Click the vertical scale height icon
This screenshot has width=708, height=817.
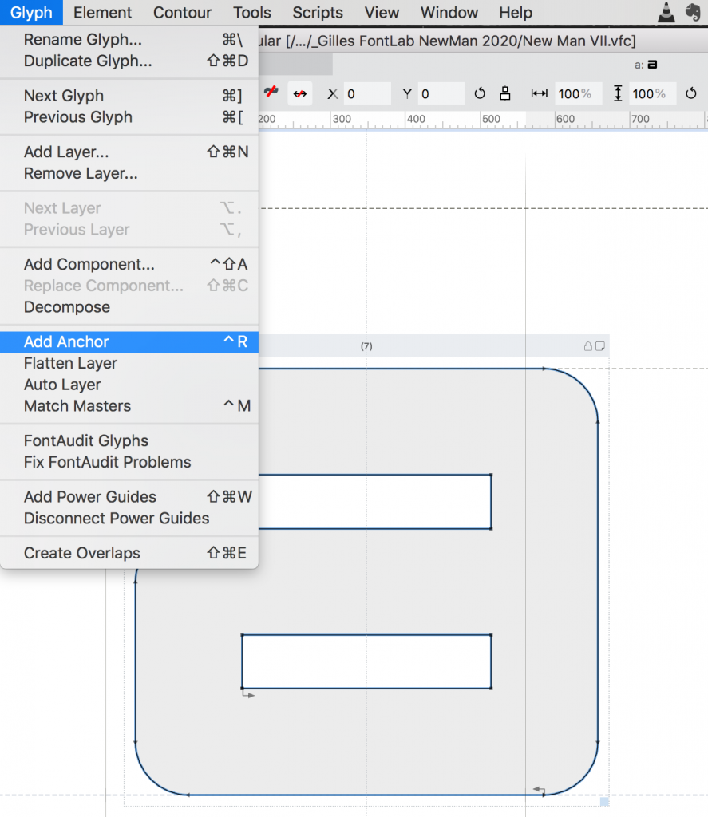[x=618, y=93]
